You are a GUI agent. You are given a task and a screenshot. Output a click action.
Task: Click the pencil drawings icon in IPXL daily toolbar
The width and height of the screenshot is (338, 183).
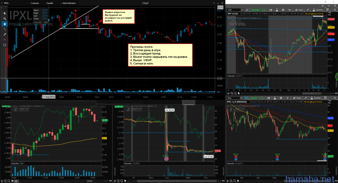coord(306,98)
